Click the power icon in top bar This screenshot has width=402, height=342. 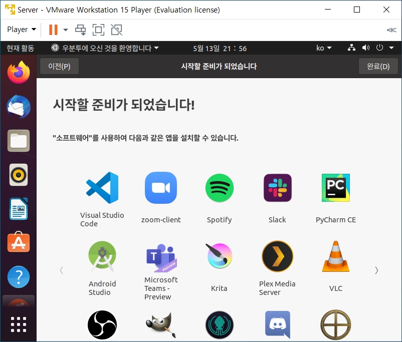[x=379, y=48]
